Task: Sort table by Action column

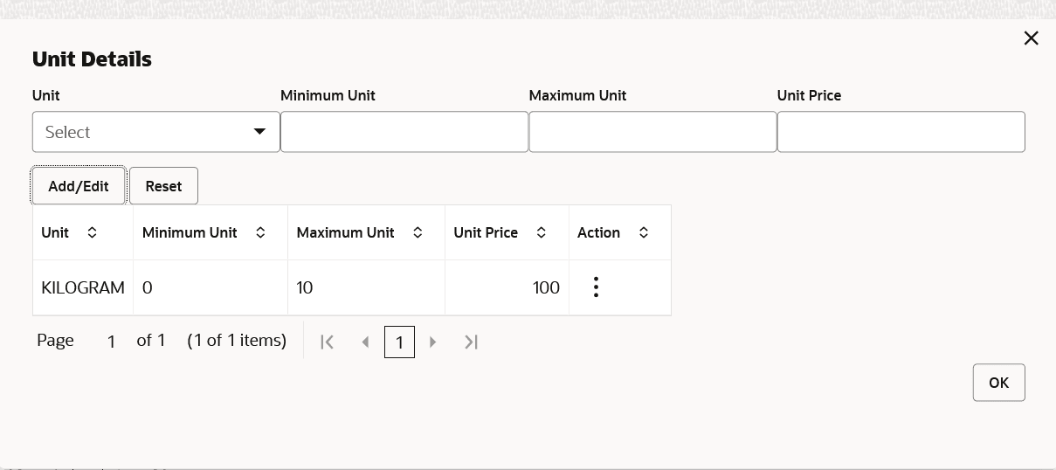Action: [x=644, y=233]
